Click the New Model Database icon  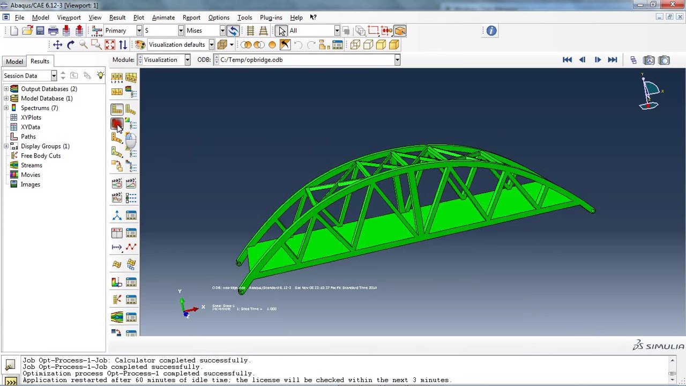14,31
